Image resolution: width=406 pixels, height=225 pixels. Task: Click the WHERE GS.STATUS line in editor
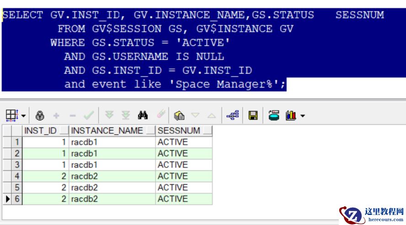point(140,42)
